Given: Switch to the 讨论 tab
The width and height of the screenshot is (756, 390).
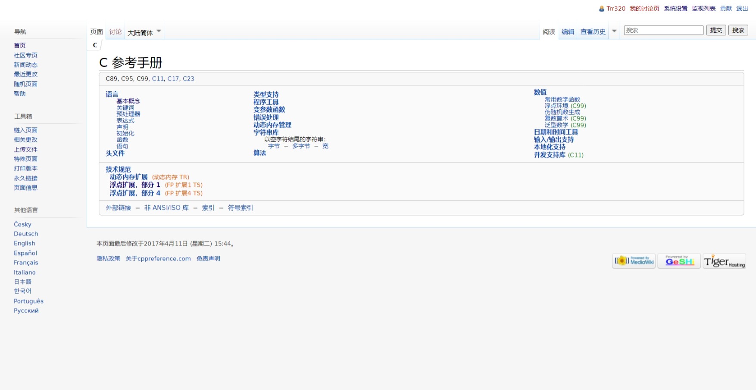Looking at the screenshot, I should click(115, 31).
